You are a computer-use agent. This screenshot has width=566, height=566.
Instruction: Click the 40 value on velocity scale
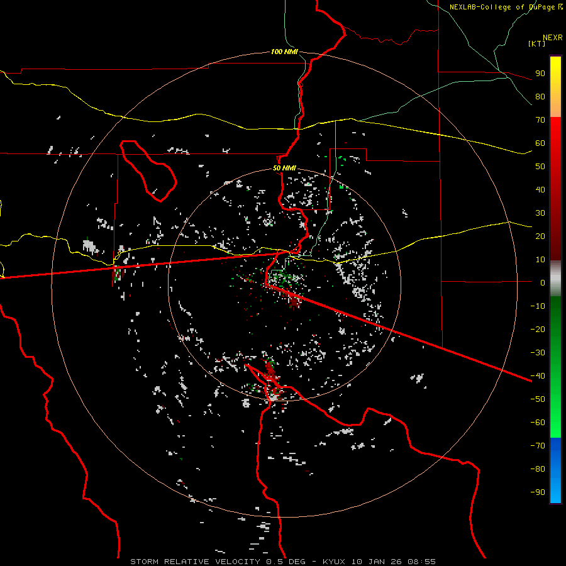point(540,189)
